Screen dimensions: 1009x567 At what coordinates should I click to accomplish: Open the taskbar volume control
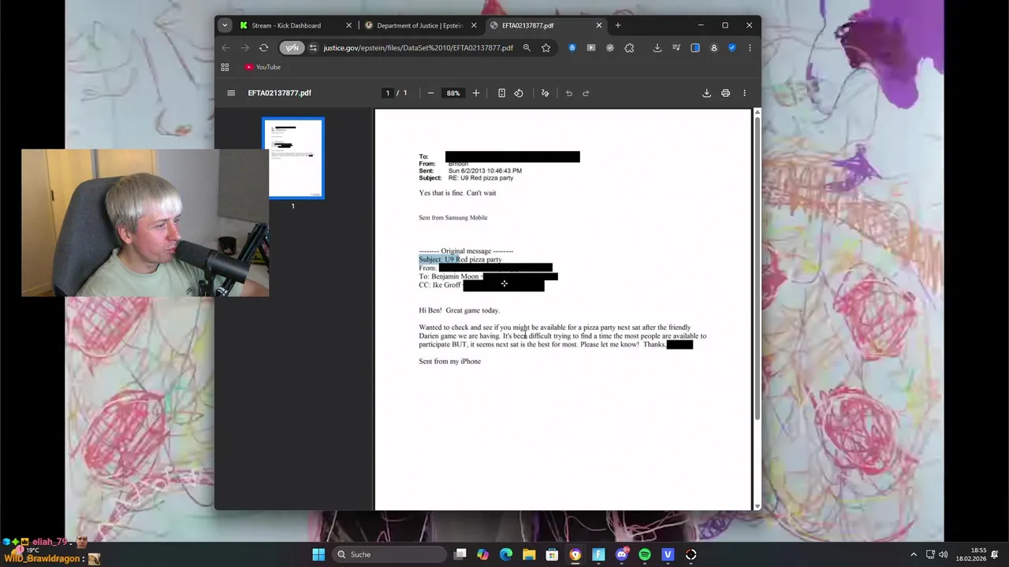click(x=944, y=554)
